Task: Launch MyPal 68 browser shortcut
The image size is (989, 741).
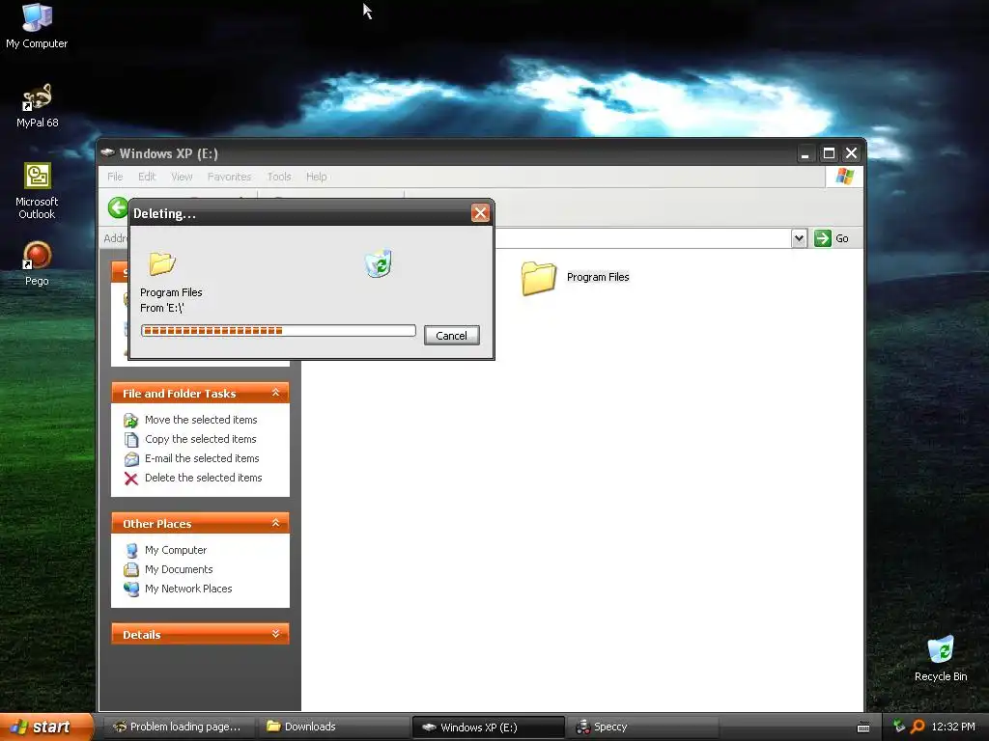Action: click(x=38, y=104)
